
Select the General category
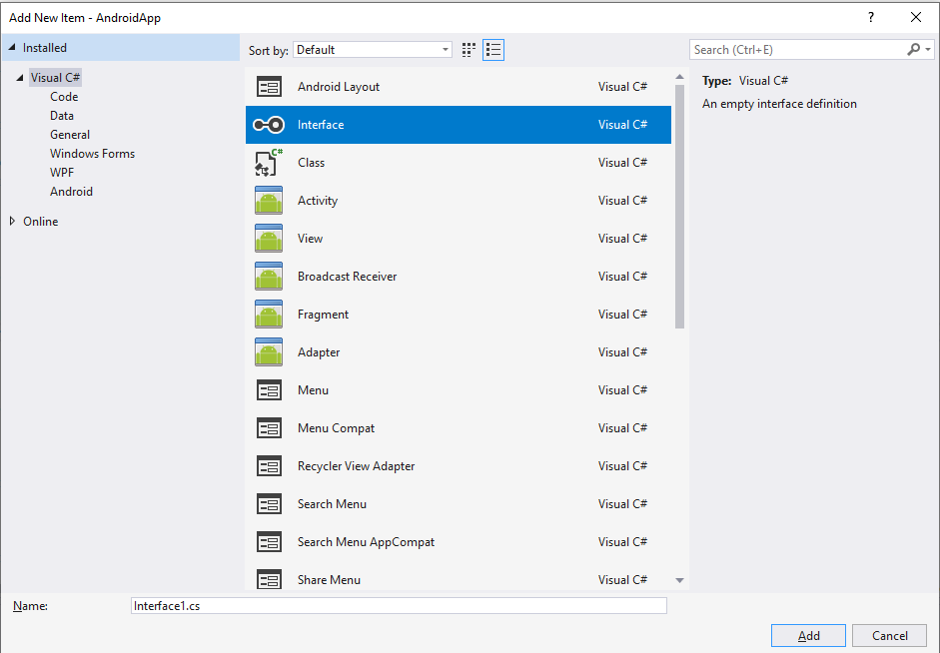(x=70, y=135)
